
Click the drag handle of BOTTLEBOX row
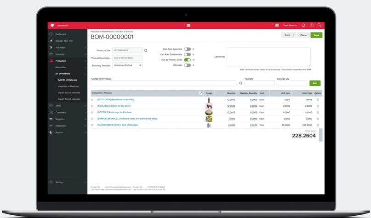92,100
